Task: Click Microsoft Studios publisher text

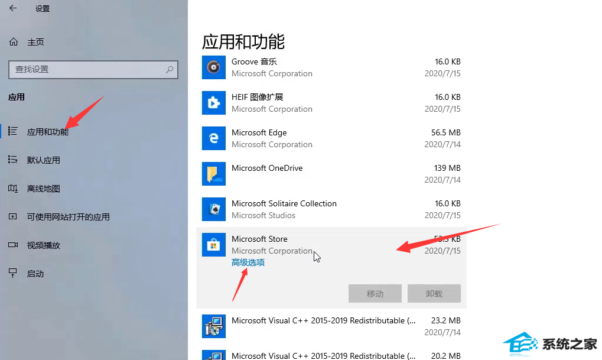Action: click(x=263, y=215)
